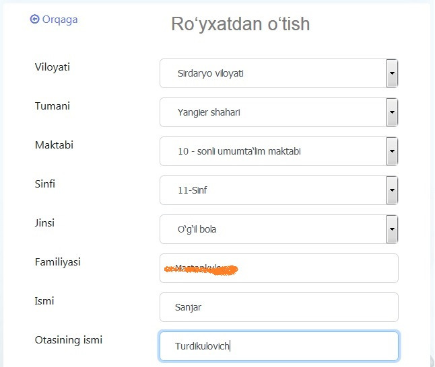Click the Otasining ismi field containing Turdikulovich
The image size is (435, 367).
(x=279, y=346)
